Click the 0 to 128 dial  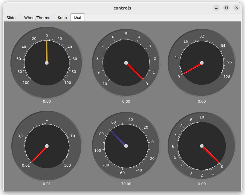(202, 63)
